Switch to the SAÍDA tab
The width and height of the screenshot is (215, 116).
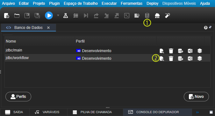tap(15, 112)
